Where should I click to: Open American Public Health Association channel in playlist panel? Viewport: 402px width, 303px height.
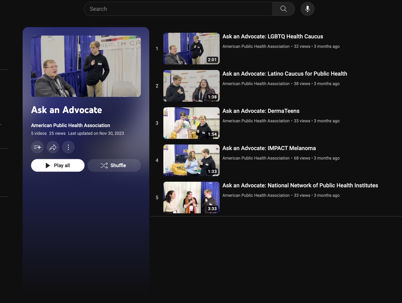[70, 125]
